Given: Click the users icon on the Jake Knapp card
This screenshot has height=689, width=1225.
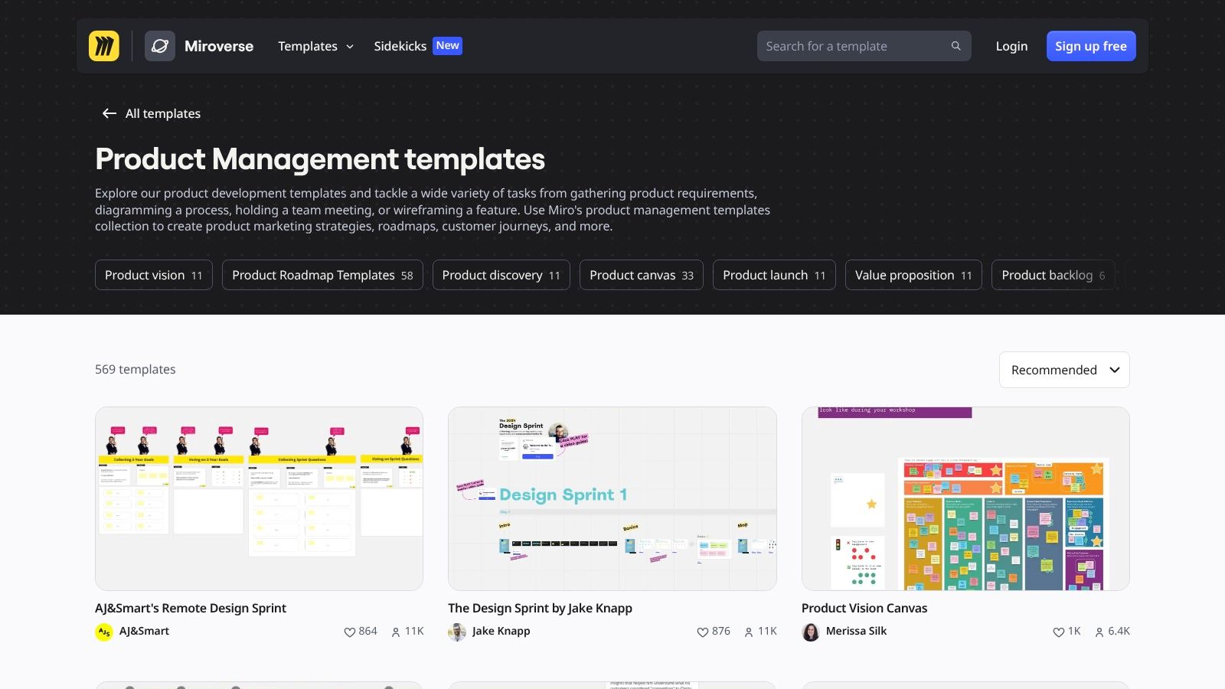Looking at the screenshot, I should click(x=749, y=632).
